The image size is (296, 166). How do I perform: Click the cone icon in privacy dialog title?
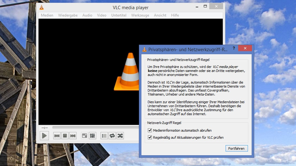coord(145,49)
